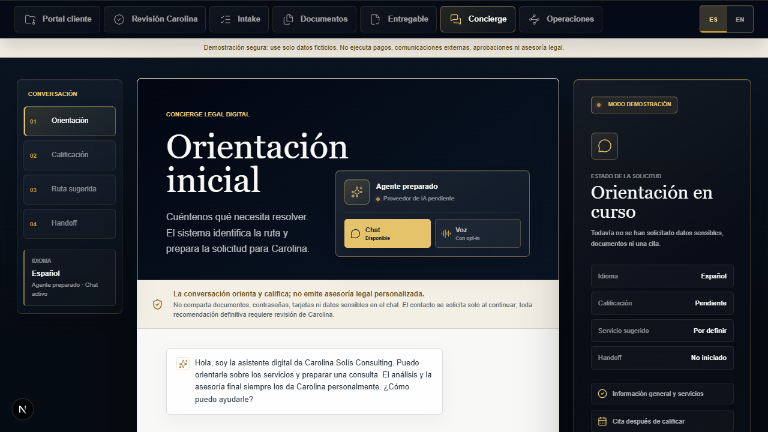
Task: Go to the Documentos tab
Action: click(x=314, y=19)
